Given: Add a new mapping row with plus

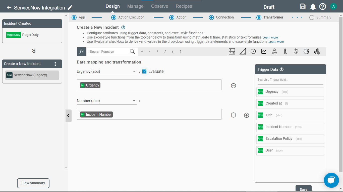Looking at the screenshot, I should [x=247, y=115].
